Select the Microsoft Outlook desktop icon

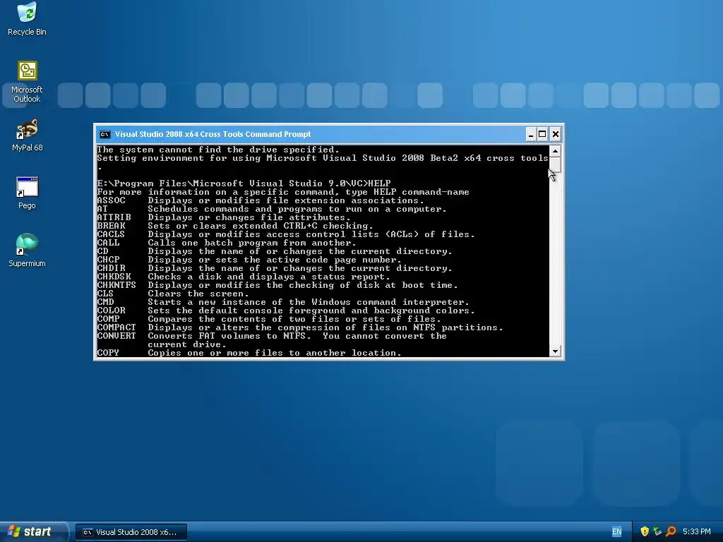point(27,82)
